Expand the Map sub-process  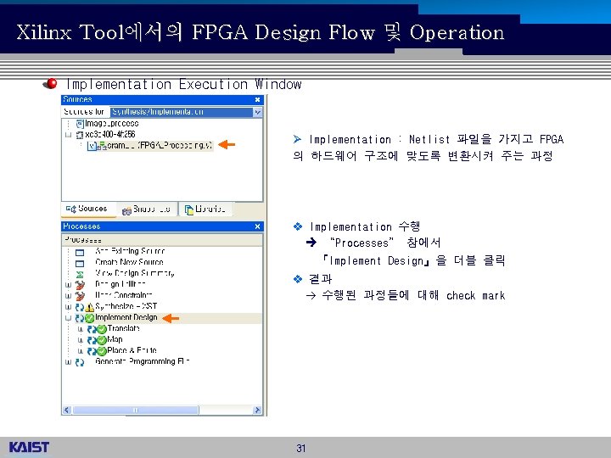pos(81,340)
